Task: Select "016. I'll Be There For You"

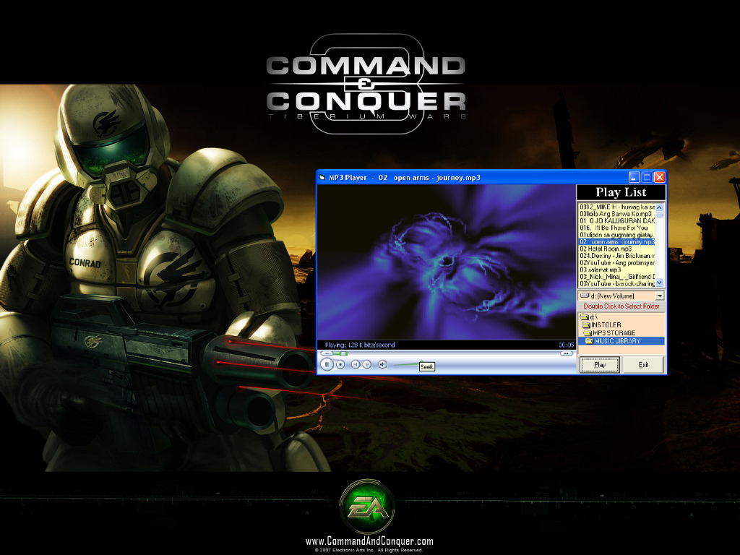Action: [617, 228]
